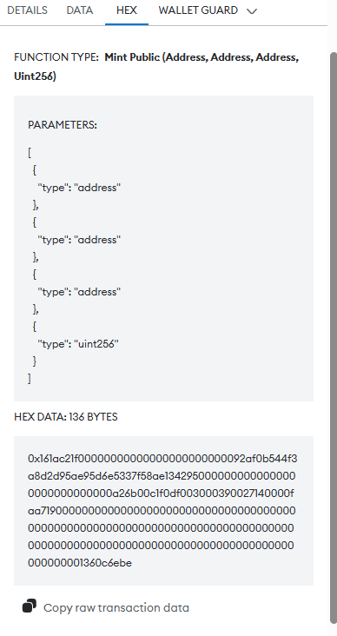Select the HEX tab
The width and height of the screenshot is (337, 636).
coord(127,10)
